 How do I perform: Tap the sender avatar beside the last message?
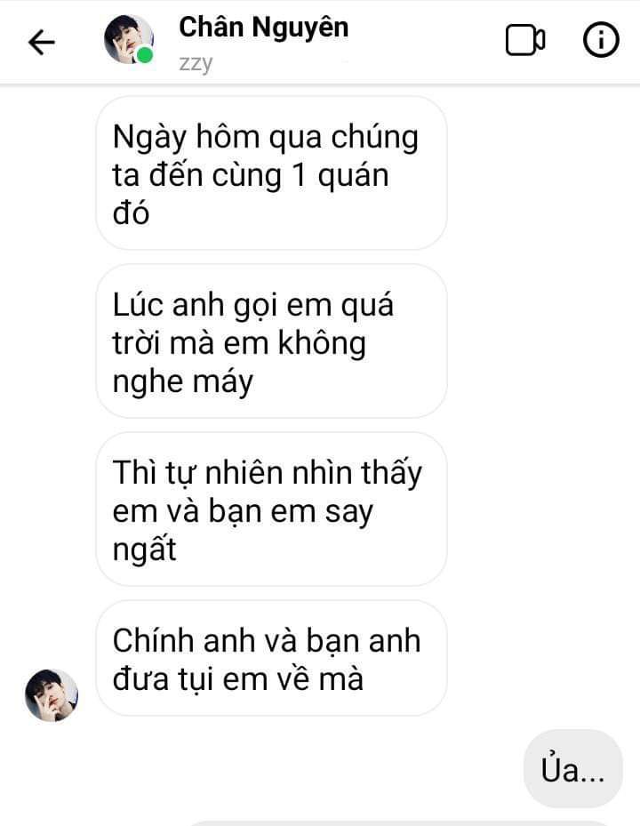point(52,695)
